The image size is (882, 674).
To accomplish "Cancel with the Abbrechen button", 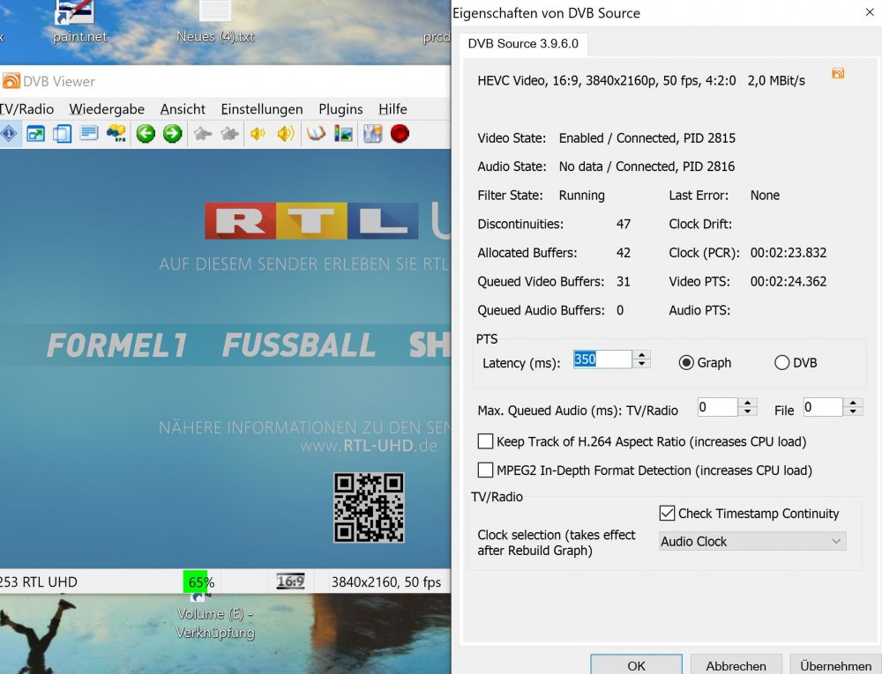I will [736, 665].
